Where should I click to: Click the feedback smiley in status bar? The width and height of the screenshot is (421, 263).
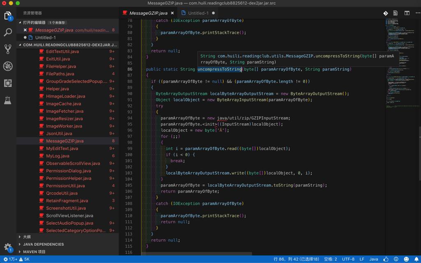point(407,259)
